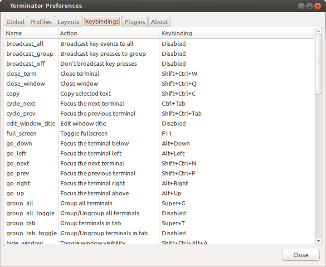326x267 pixels.
Task: Select the go_left row name
Action: click(x=16, y=154)
